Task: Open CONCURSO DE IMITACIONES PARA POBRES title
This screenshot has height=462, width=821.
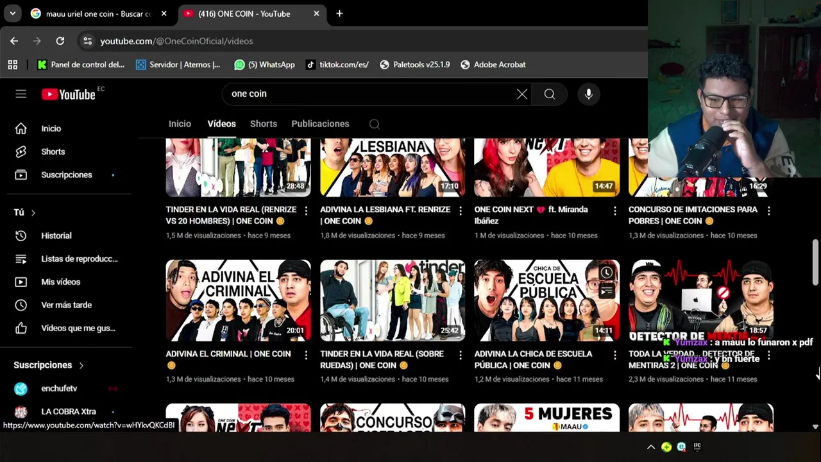Action: click(x=693, y=215)
